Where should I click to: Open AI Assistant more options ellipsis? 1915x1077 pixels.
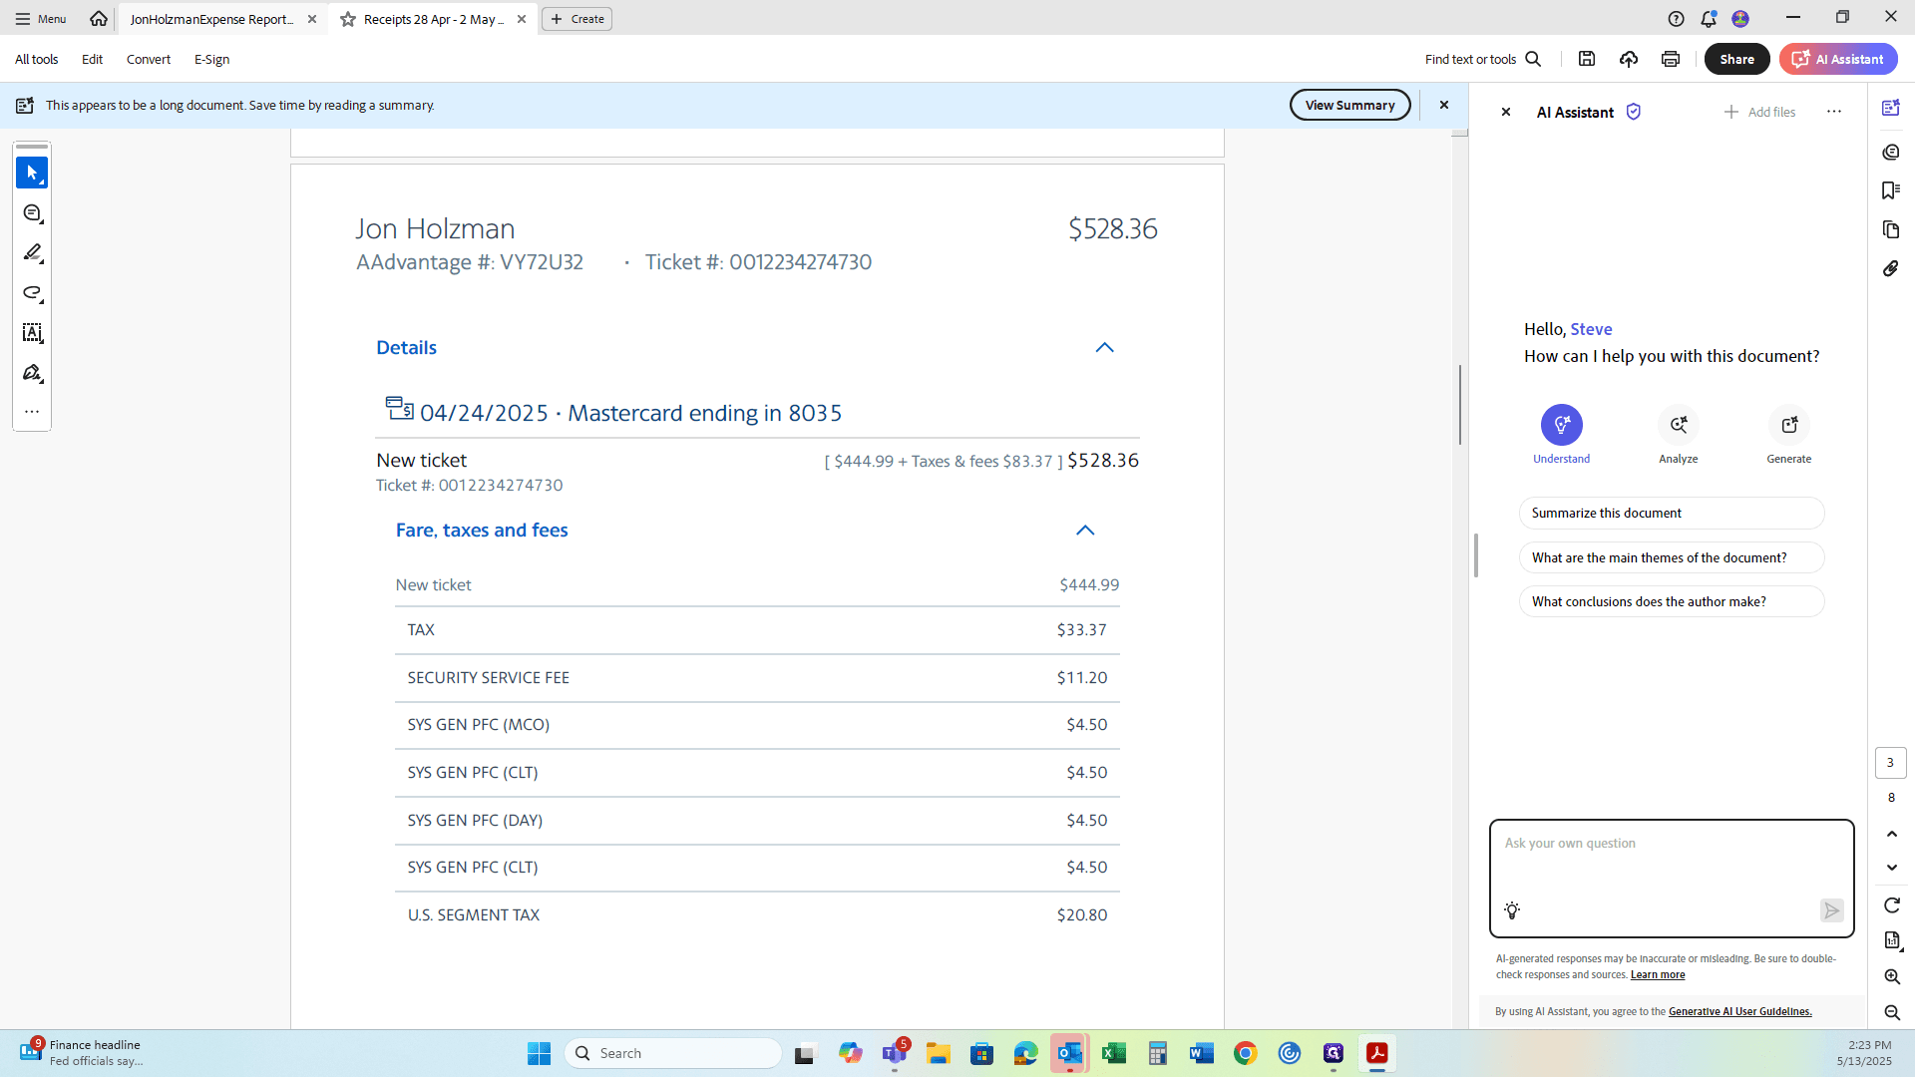pos(1834,112)
